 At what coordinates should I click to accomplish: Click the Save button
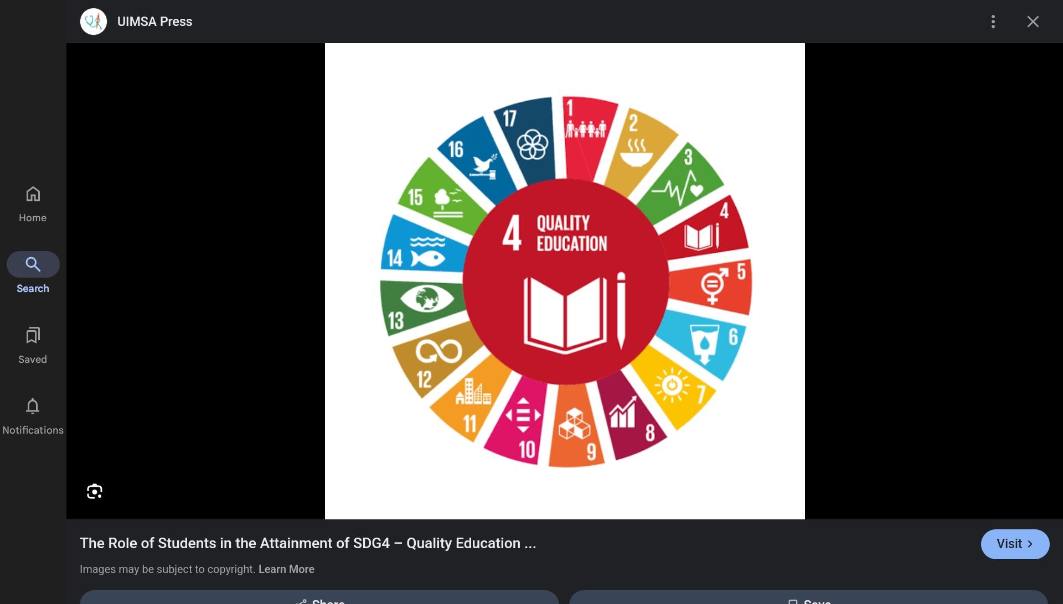[x=808, y=597]
